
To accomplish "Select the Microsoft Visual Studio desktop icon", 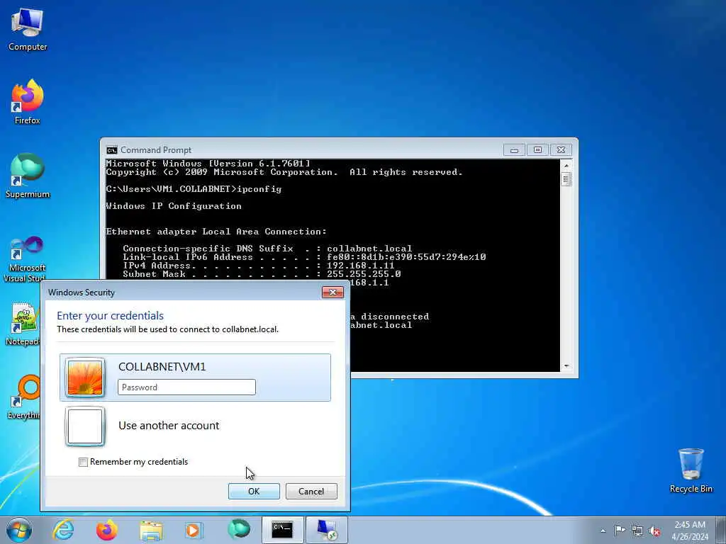I will click(25, 259).
